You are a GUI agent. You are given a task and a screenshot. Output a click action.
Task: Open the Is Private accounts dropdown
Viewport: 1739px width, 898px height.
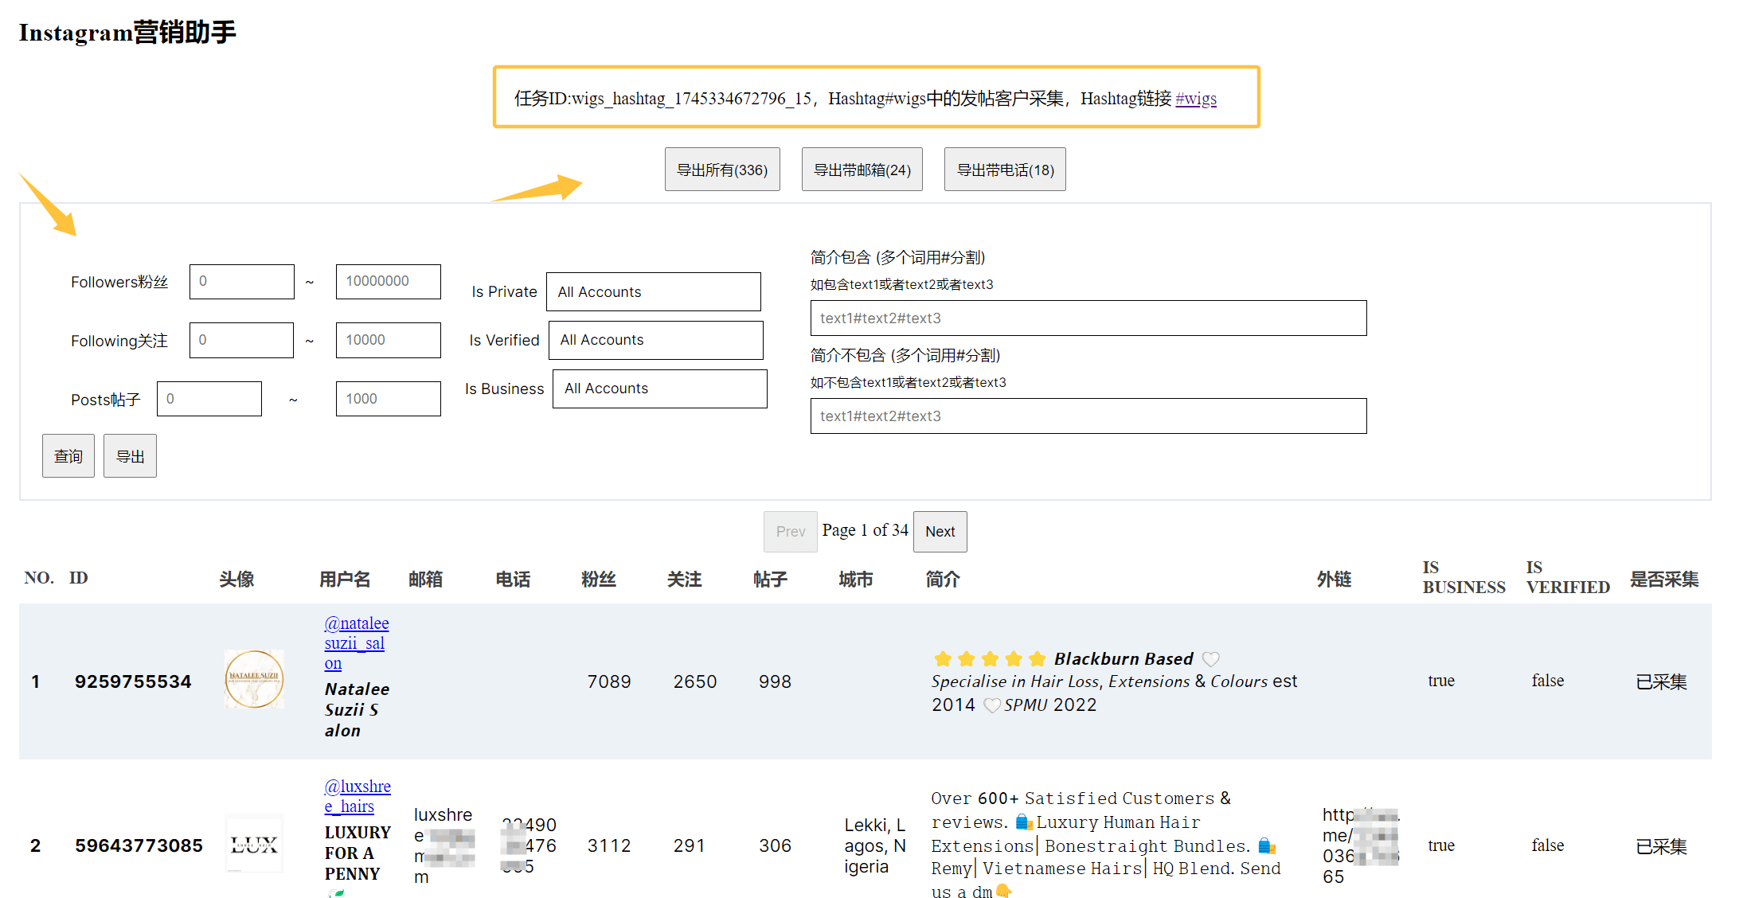[653, 292]
